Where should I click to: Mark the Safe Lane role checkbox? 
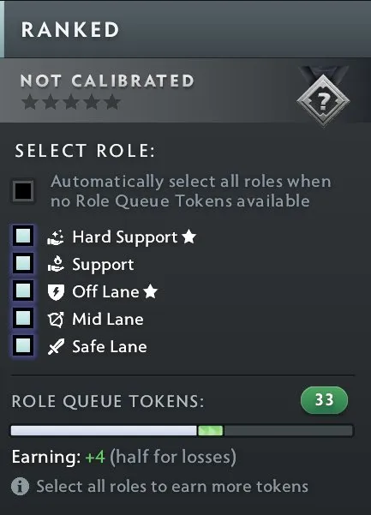[23, 345]
